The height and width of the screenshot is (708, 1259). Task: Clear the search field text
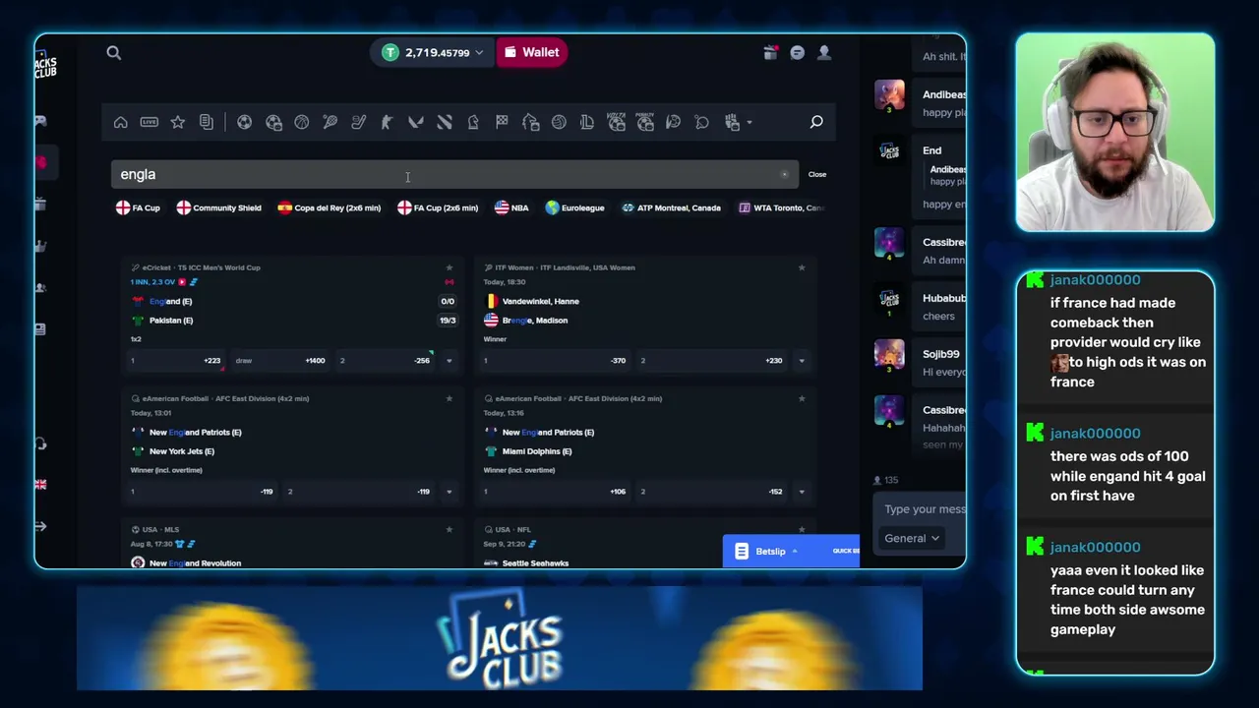tap(784, 175)
